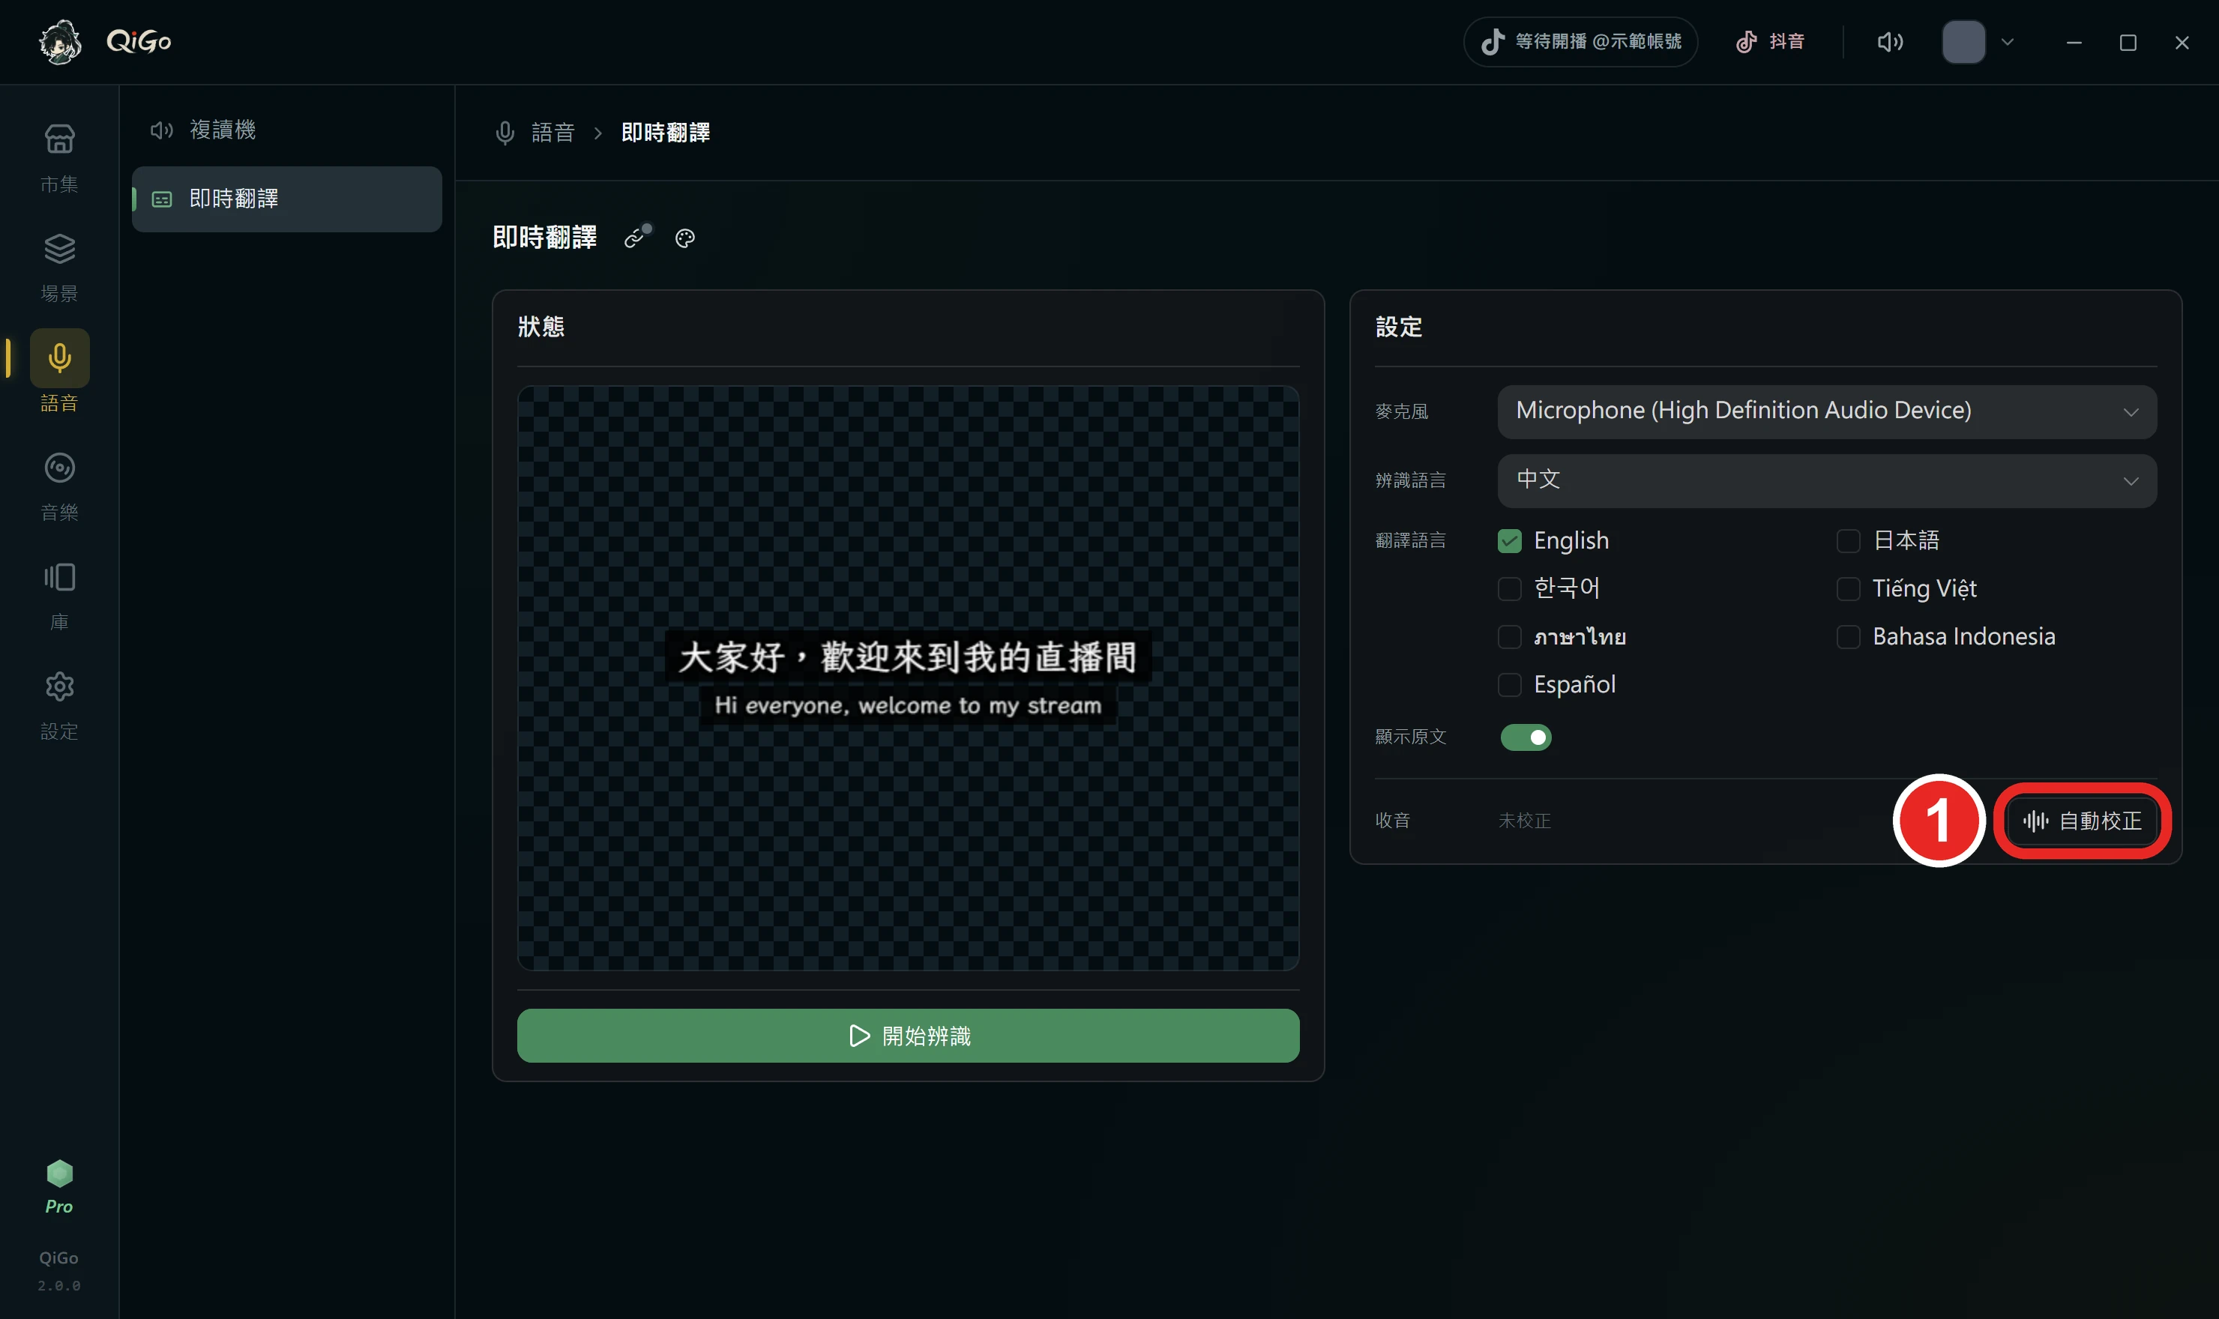
Task: Check the 한국어 translation language
Action: pyautogui.click(x=1510, y=588)
